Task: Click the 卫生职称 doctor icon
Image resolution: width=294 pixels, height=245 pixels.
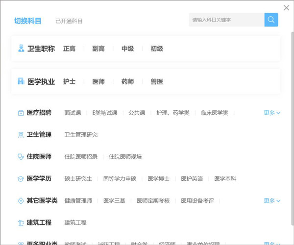Action: coord(21,48)
